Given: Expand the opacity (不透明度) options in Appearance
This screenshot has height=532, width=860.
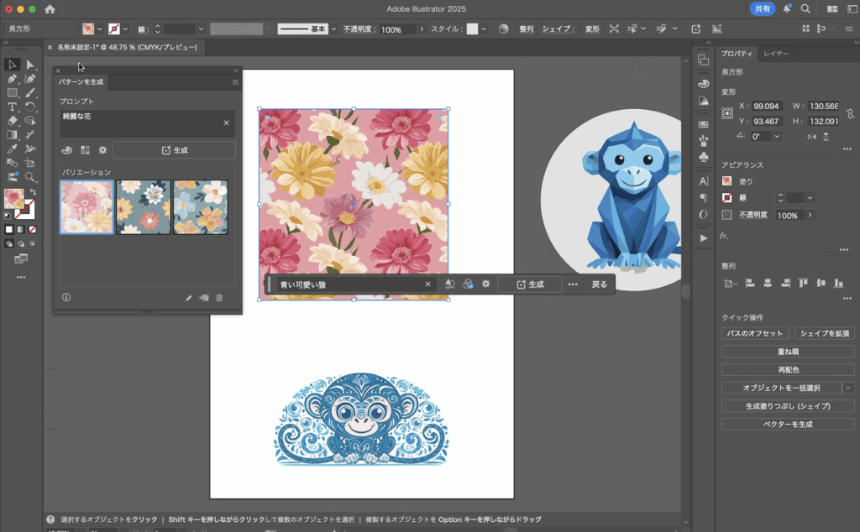Looking at the screenshot, I should (810, 216).
